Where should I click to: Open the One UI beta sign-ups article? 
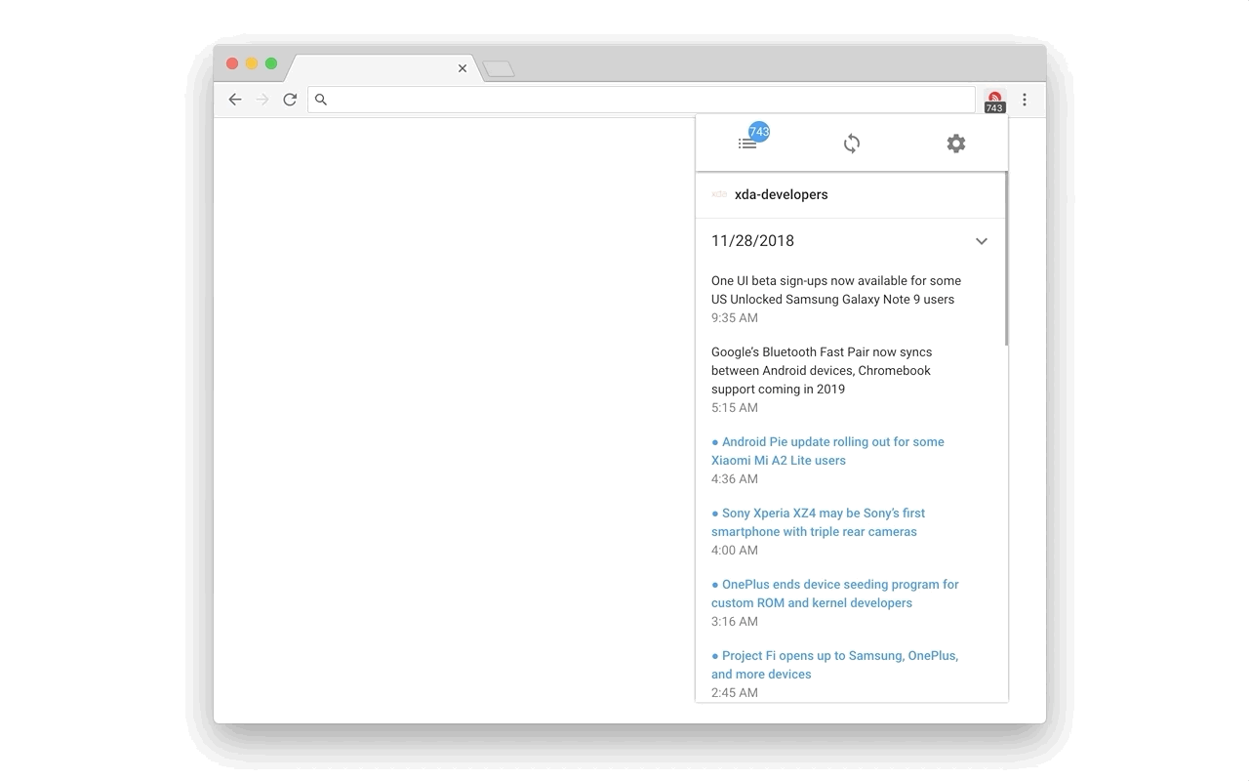[x=835, y=290]
